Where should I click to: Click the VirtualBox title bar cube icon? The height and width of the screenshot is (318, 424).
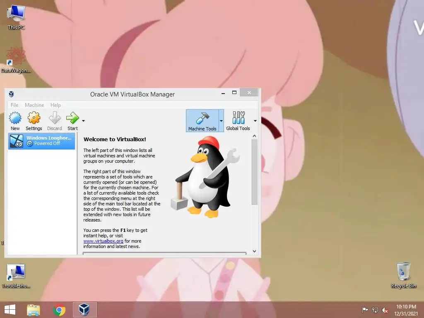(11, 94)
